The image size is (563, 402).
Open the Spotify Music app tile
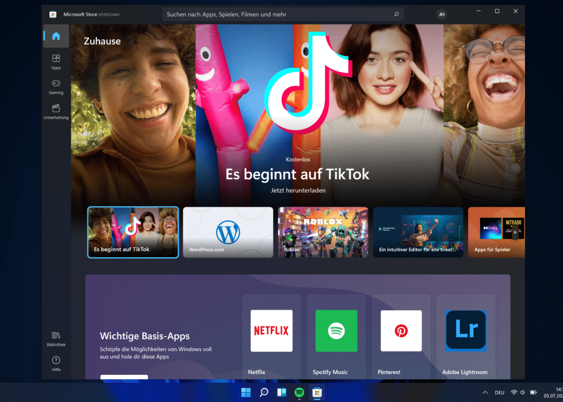[336, 337]
